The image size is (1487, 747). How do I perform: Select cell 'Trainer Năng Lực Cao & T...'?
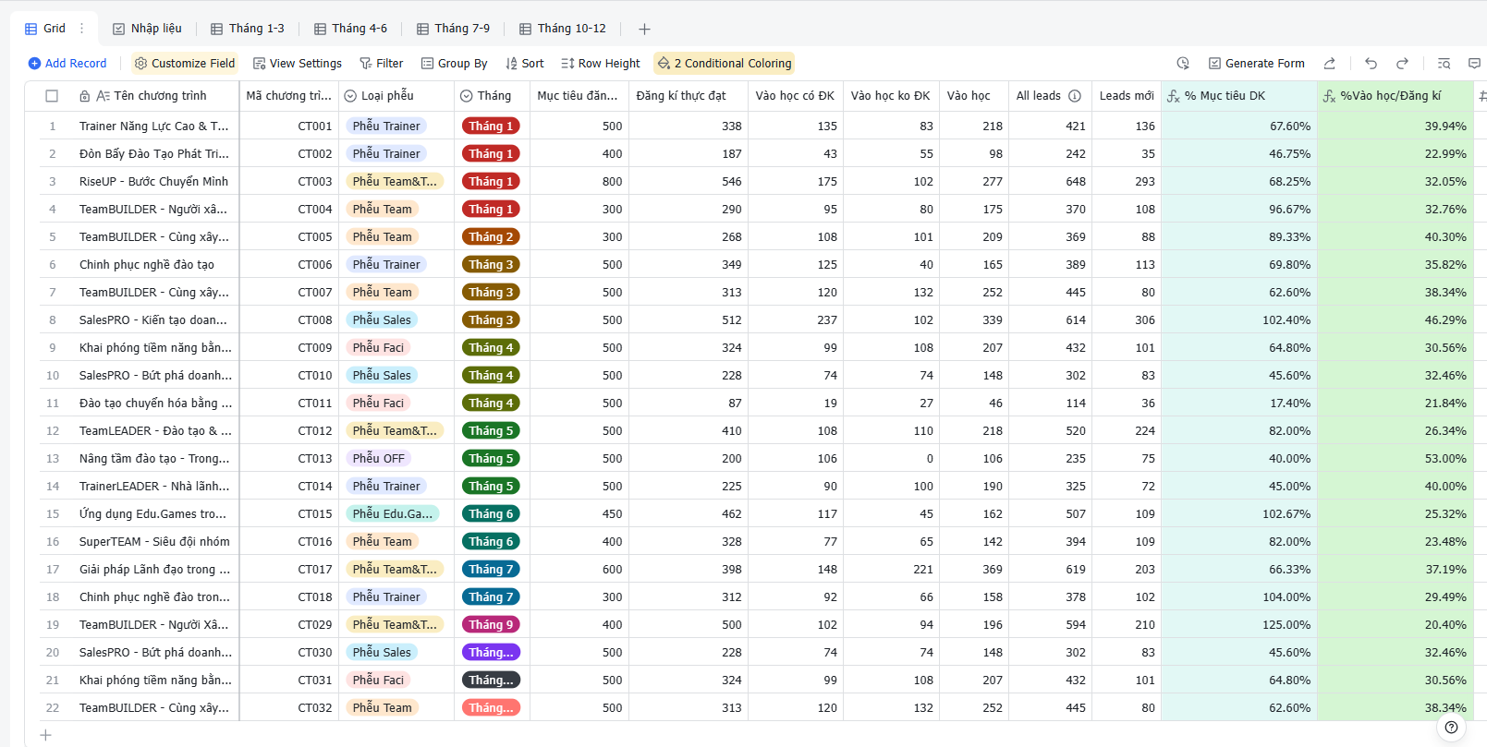pos(154,127)
